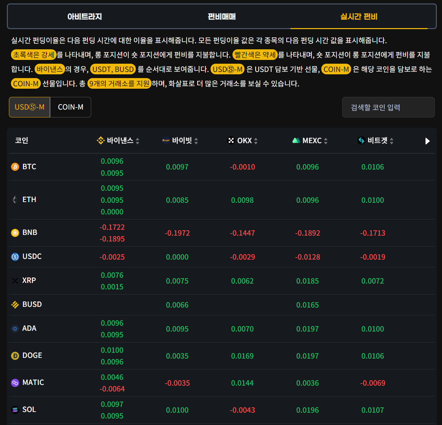Click the MATIC Polygon icon

point(15,383)
